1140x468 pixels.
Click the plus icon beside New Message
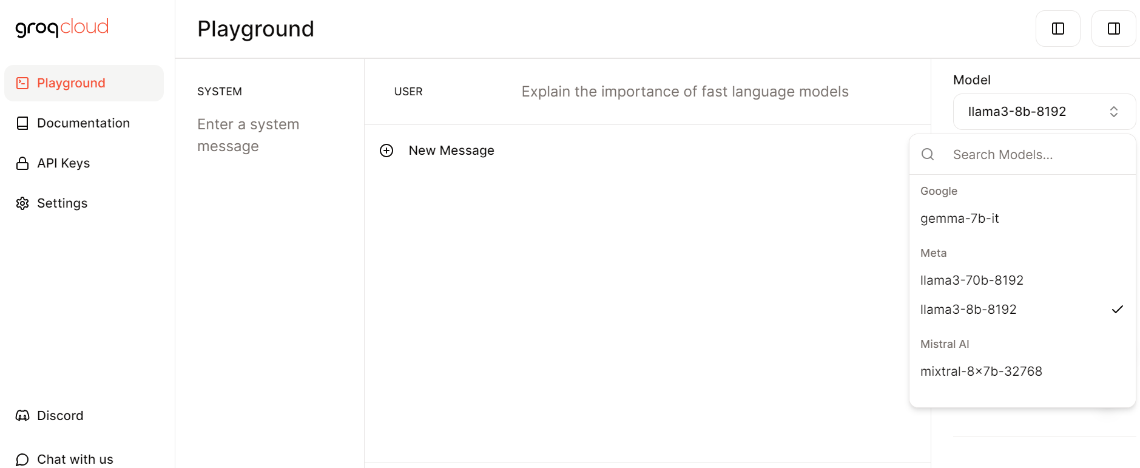(386, 151)
